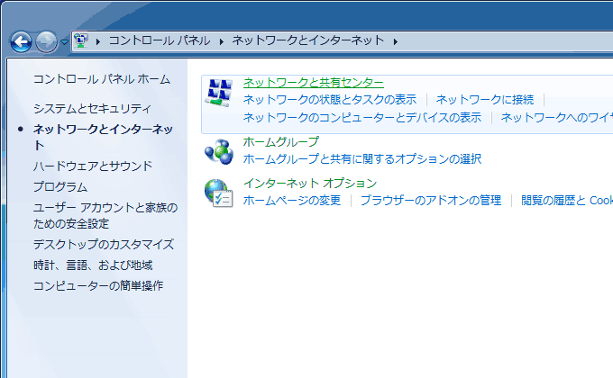Open ネットワークのコンピューターとデバイスの表示

click(362, 118)
